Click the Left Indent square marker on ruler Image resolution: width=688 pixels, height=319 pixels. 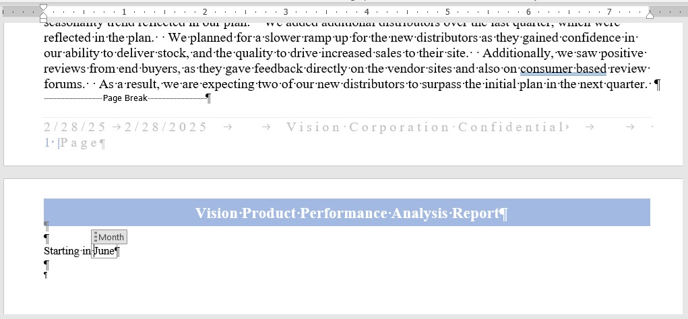click(x=43, y=20)
